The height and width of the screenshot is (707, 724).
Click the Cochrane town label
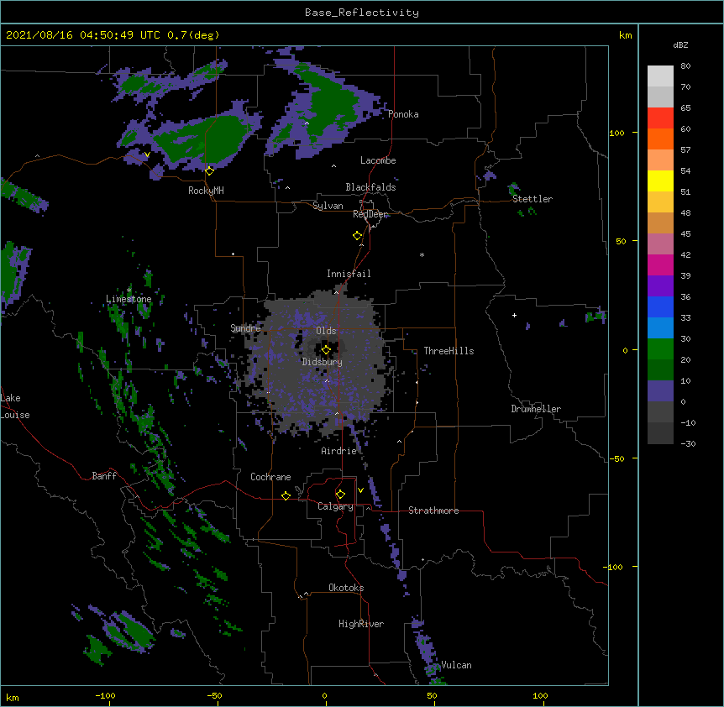click(270, 477)
